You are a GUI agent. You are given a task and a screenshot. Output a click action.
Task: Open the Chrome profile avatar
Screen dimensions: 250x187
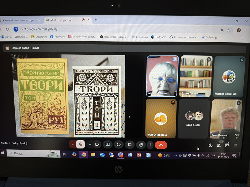click(x=238, y=30)
